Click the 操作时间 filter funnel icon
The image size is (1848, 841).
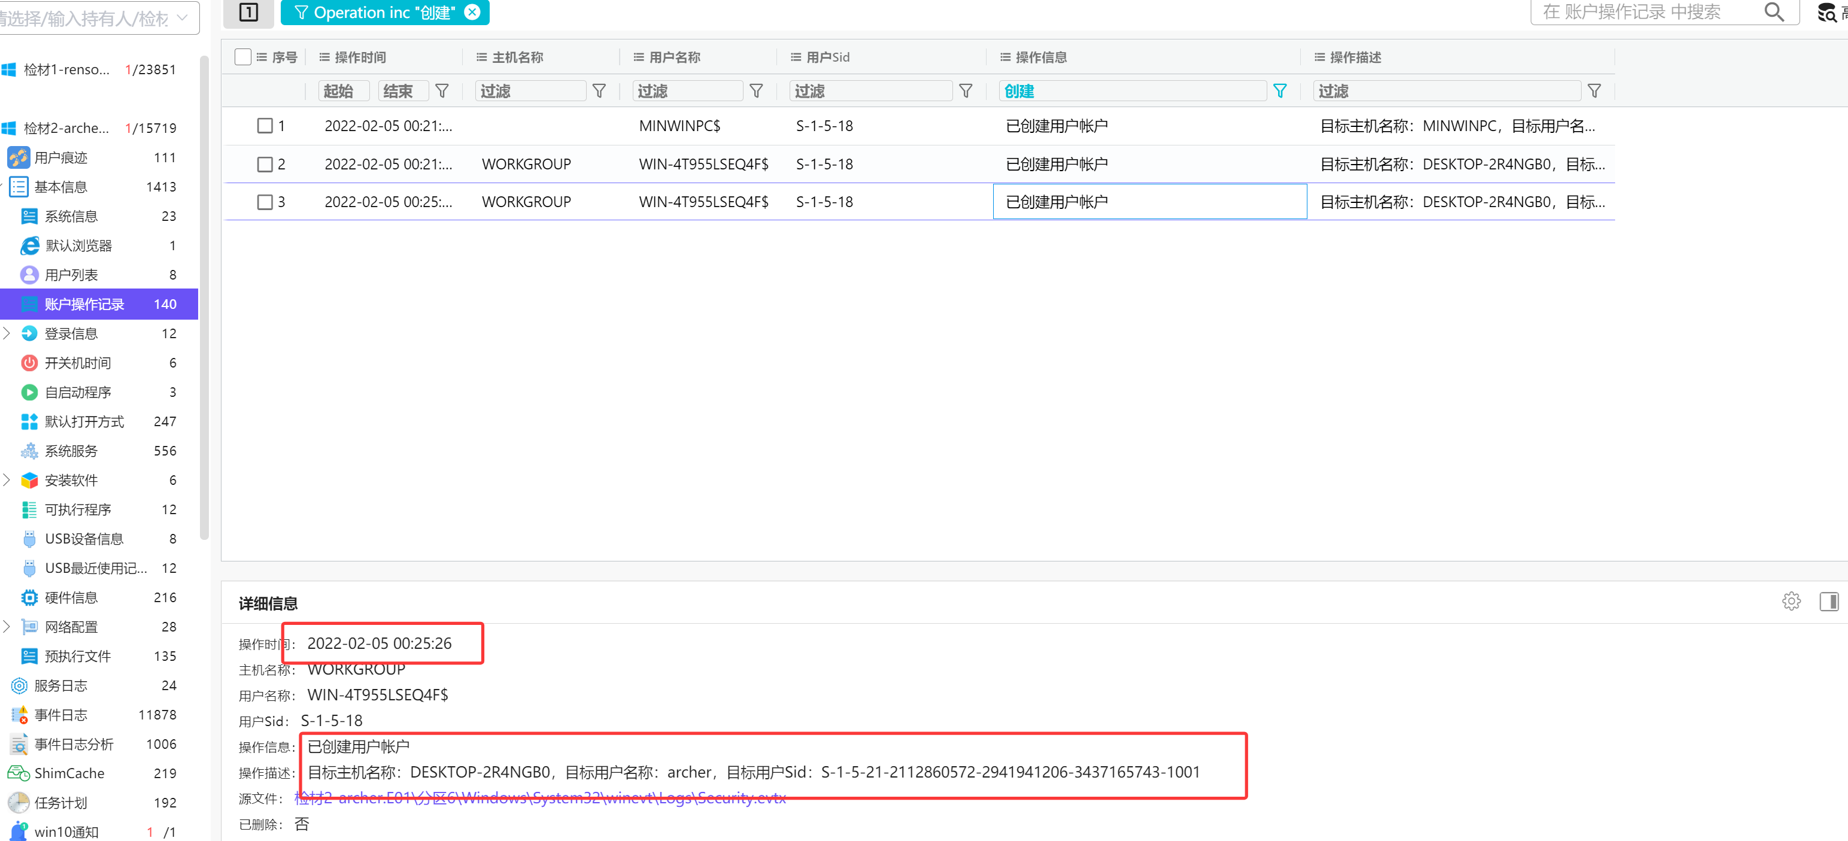tap(442, 91)
